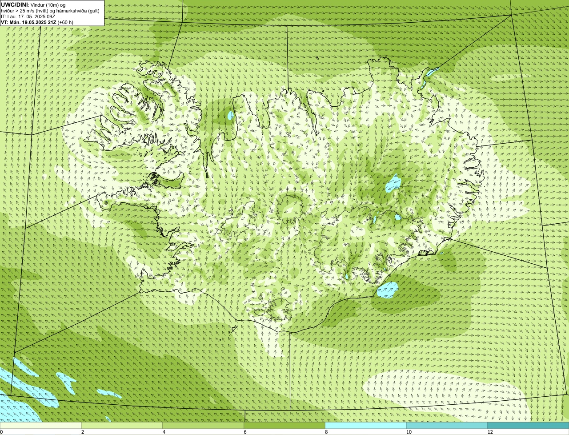Image resolution: width=569 pixels, height=435 pixels.
Task: Click the "hviður > 25 m/s (hvítt)" legend line
Action: [x=50, y=11]
